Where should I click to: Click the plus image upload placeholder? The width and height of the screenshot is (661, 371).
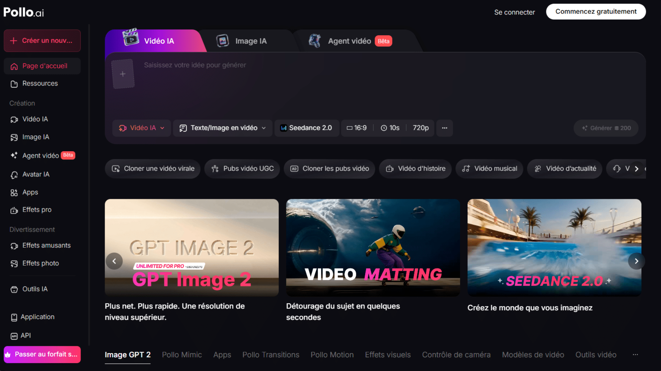[123, 74]
